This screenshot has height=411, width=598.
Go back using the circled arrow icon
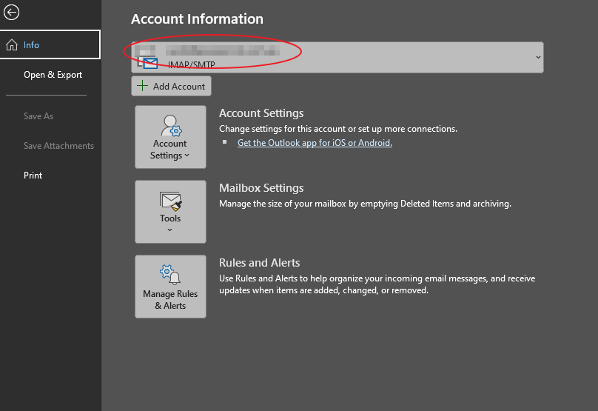click(11, 12)
